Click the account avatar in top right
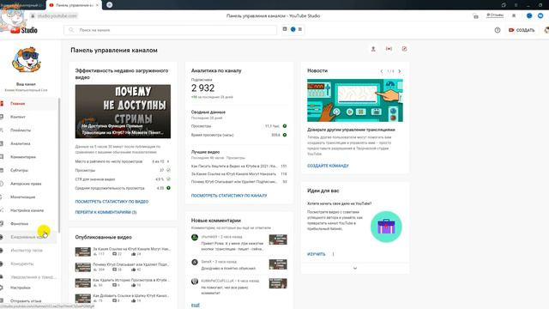The image size is (549, 309). click(546, 30)
